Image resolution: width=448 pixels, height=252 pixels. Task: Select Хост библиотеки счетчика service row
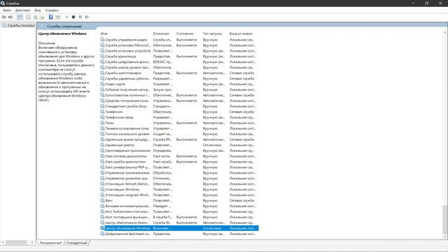click(x=179, y=211)
